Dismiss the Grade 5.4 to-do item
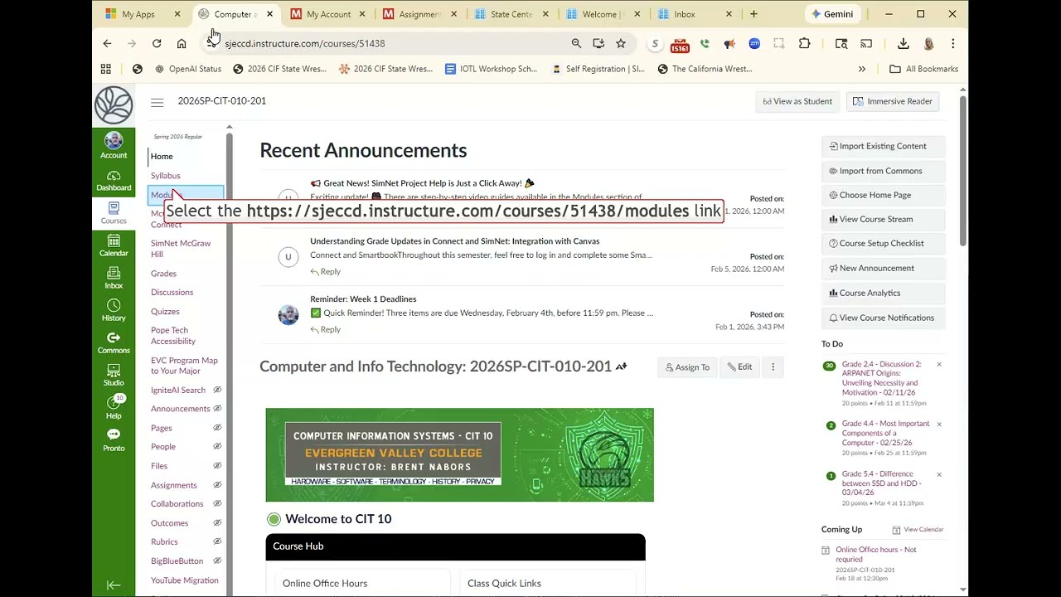1061x597 pixels. click(x=939, y=475)
